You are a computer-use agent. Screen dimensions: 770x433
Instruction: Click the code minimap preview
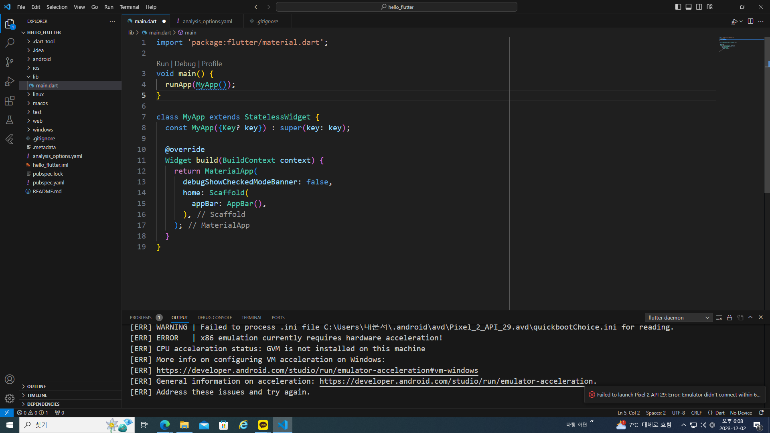pyautogui.click(x=741, y=45)
